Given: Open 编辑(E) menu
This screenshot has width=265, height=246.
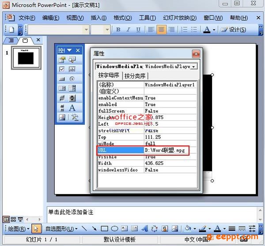Looking at the screenshot, I should (x=51, y=18).
